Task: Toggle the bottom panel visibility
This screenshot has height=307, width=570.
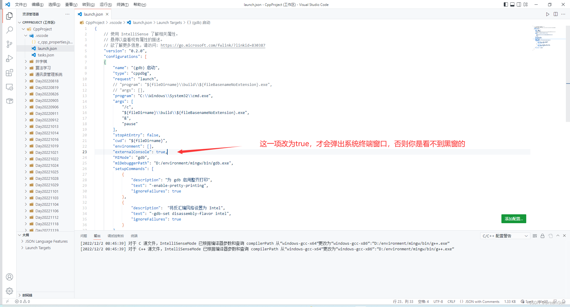Action: pos(512,4)
